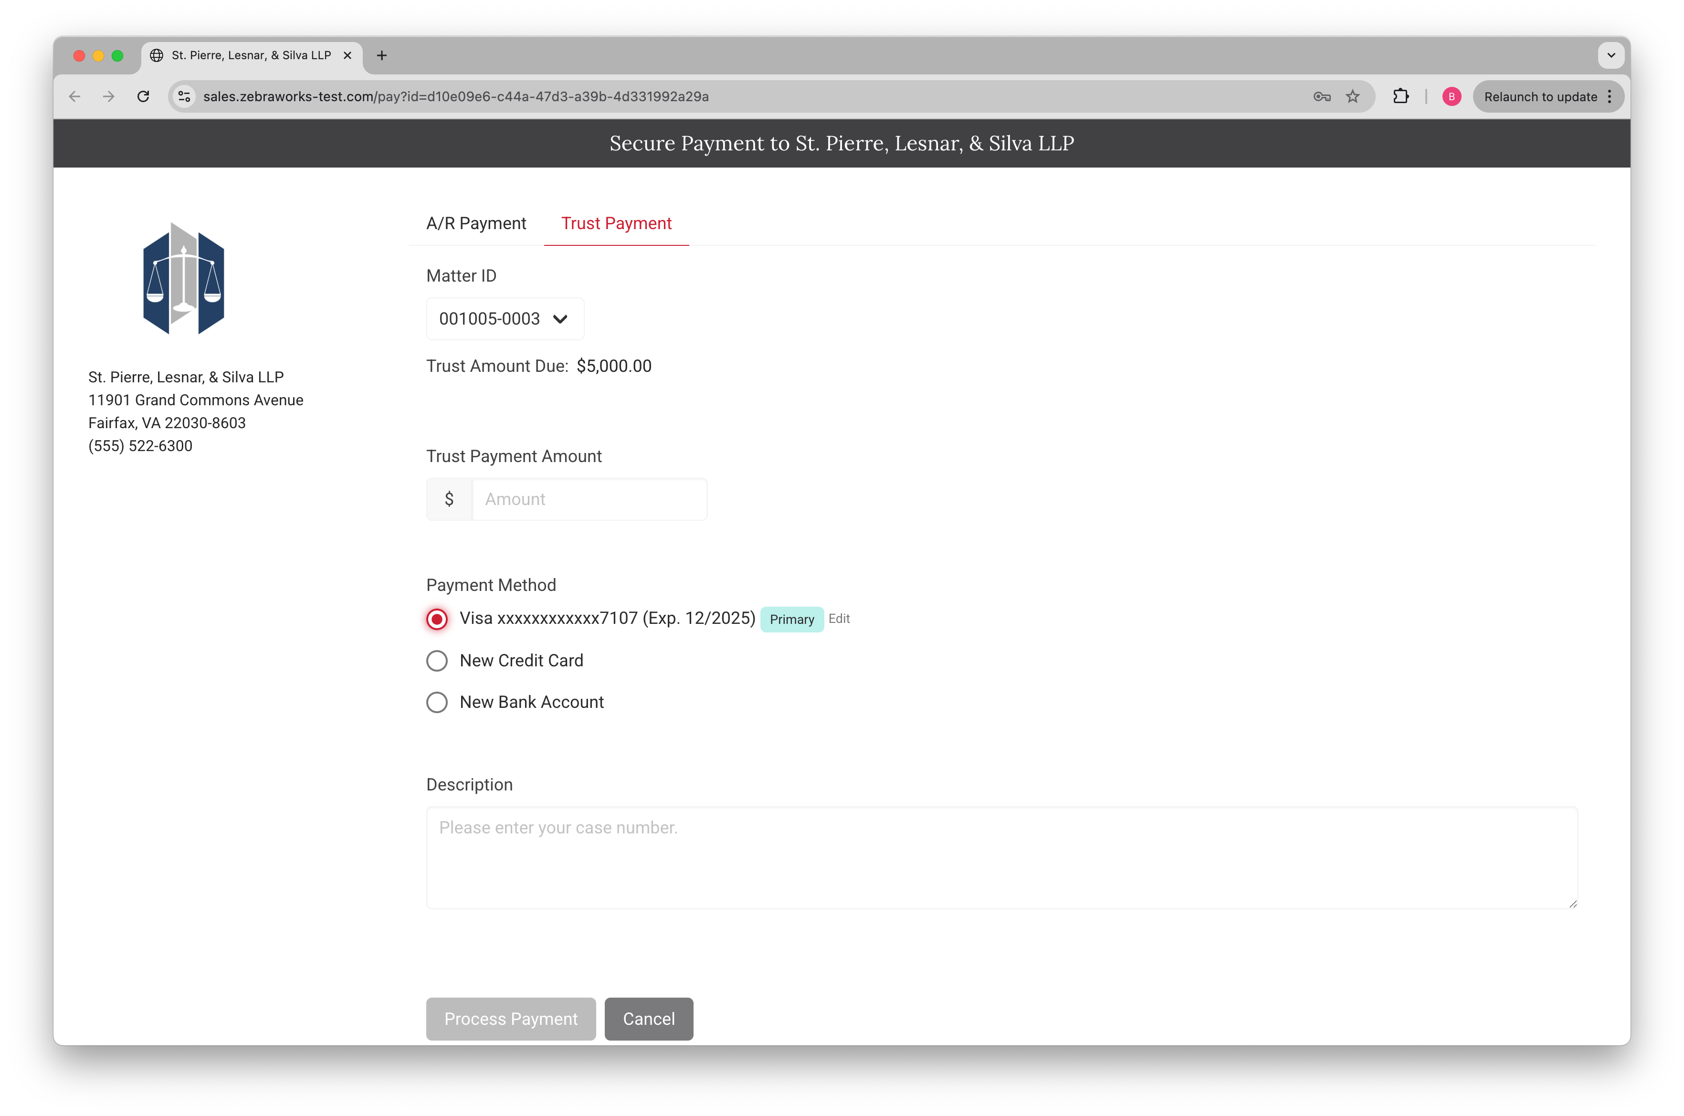Click the Cancel button
1684x1116 pixels.
(x=648, y=1019)
